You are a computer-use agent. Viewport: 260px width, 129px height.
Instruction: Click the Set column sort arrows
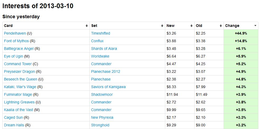[162, 26]
